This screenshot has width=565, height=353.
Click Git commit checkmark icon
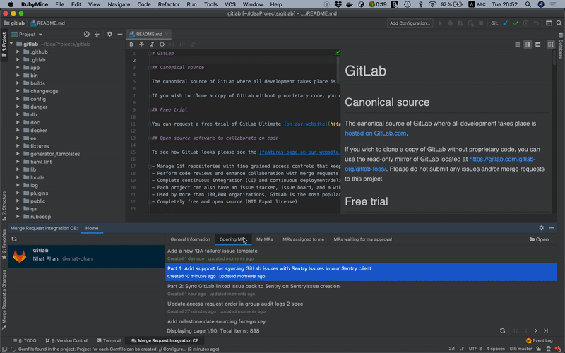tap(516, 23)
